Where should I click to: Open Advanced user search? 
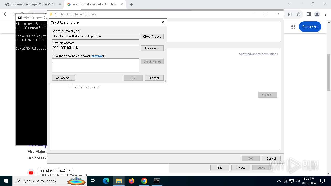[x=64, y=78]
